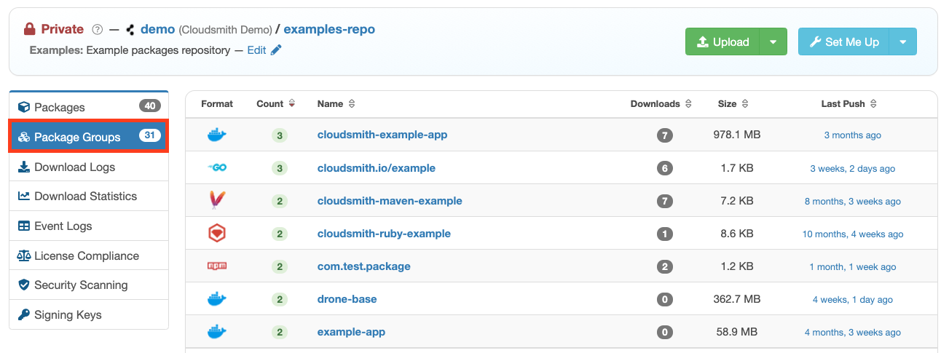Click the Download Statistics chart icon
Image resolution: width=949 pixels, height=353 pixels.
click(23, 196)
